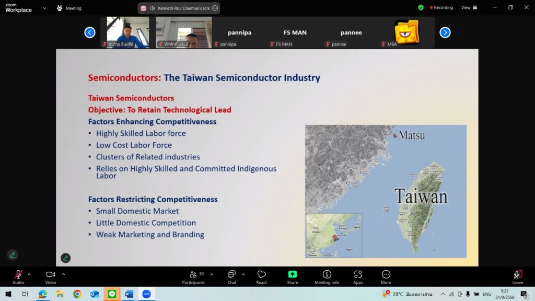
Task: Open the Zoom Workplace dropdown menu
Action: point(44,8)
